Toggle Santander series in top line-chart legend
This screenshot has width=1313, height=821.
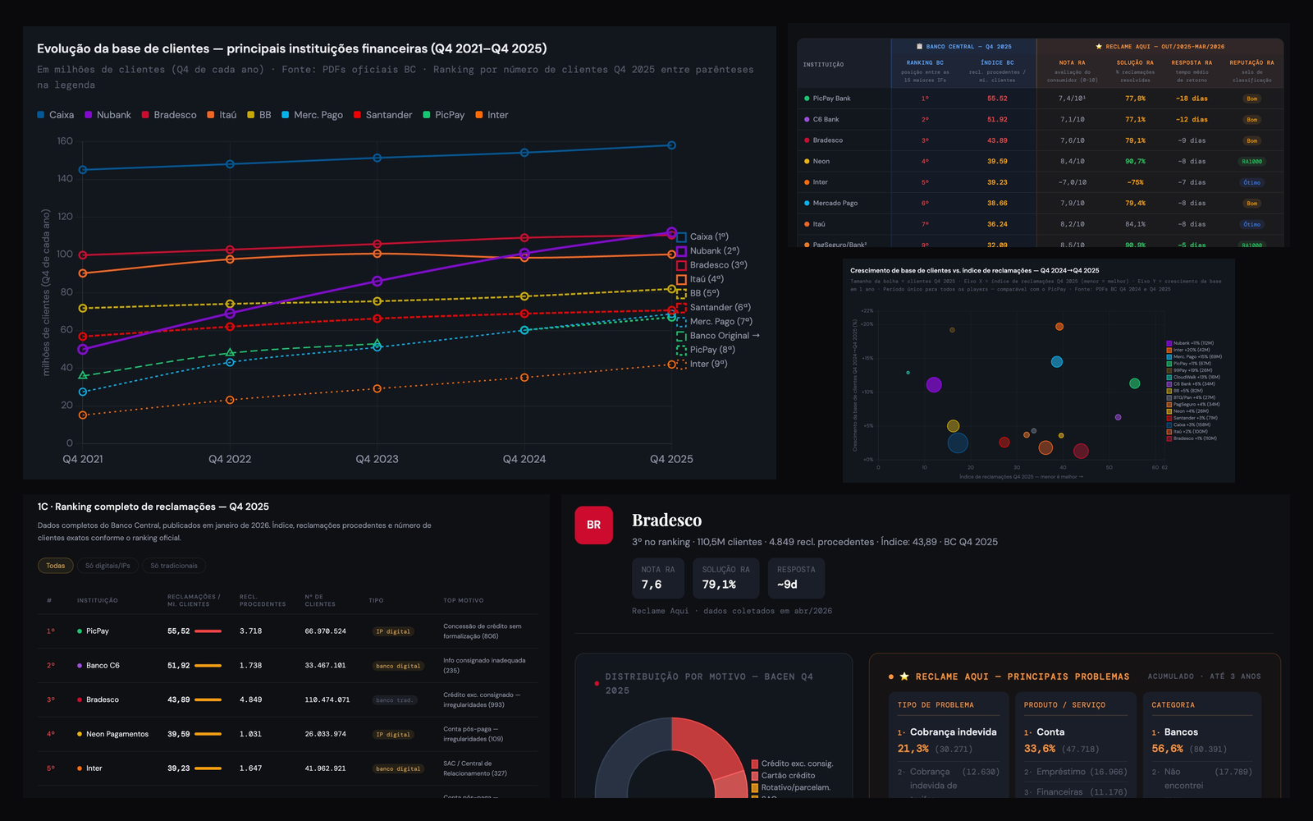coord(383,115)
